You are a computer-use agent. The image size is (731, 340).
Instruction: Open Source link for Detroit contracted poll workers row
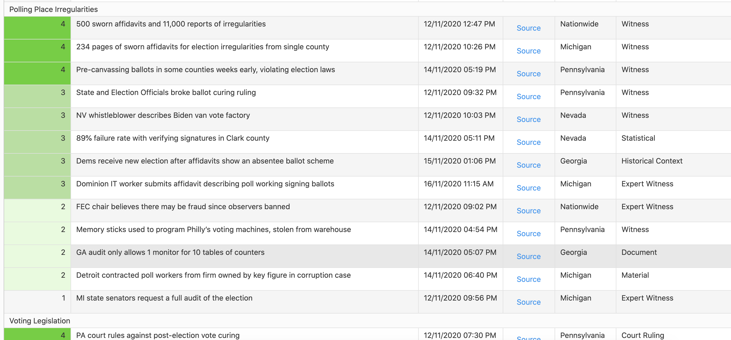click(528, 279)
